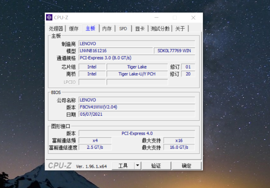Click the version text Ver. 1.96.1.x64

pos(91,166)
